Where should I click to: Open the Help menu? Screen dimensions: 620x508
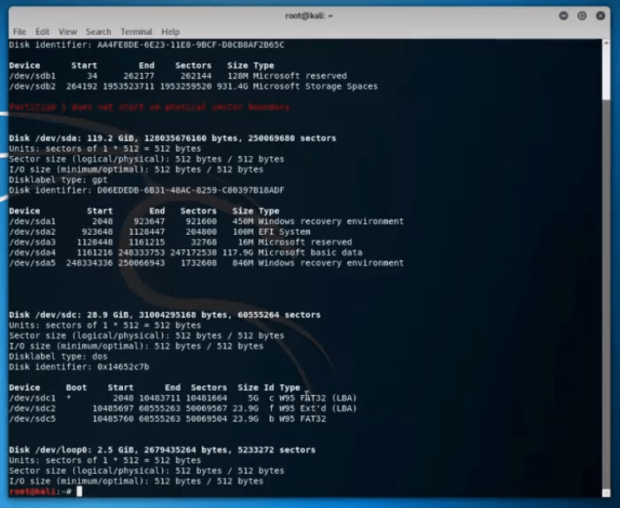pos(170,32)
